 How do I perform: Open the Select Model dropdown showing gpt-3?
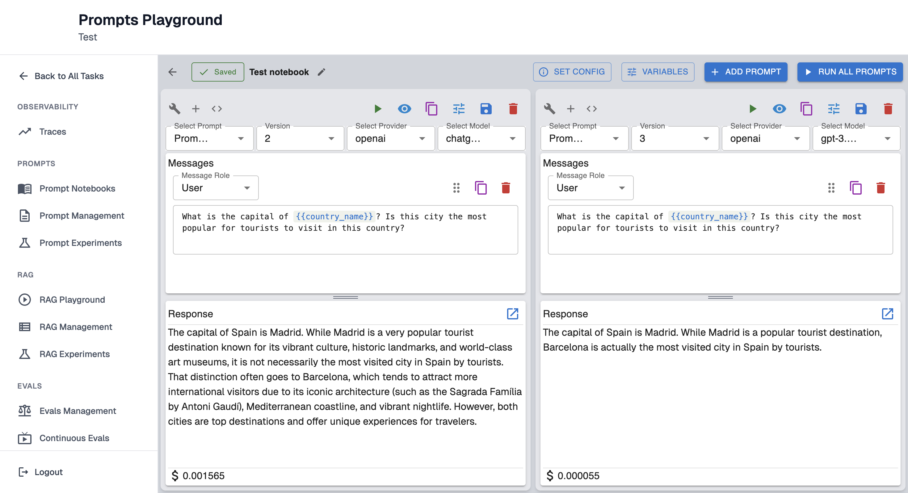pyautogui.click(x=856, y=139)
